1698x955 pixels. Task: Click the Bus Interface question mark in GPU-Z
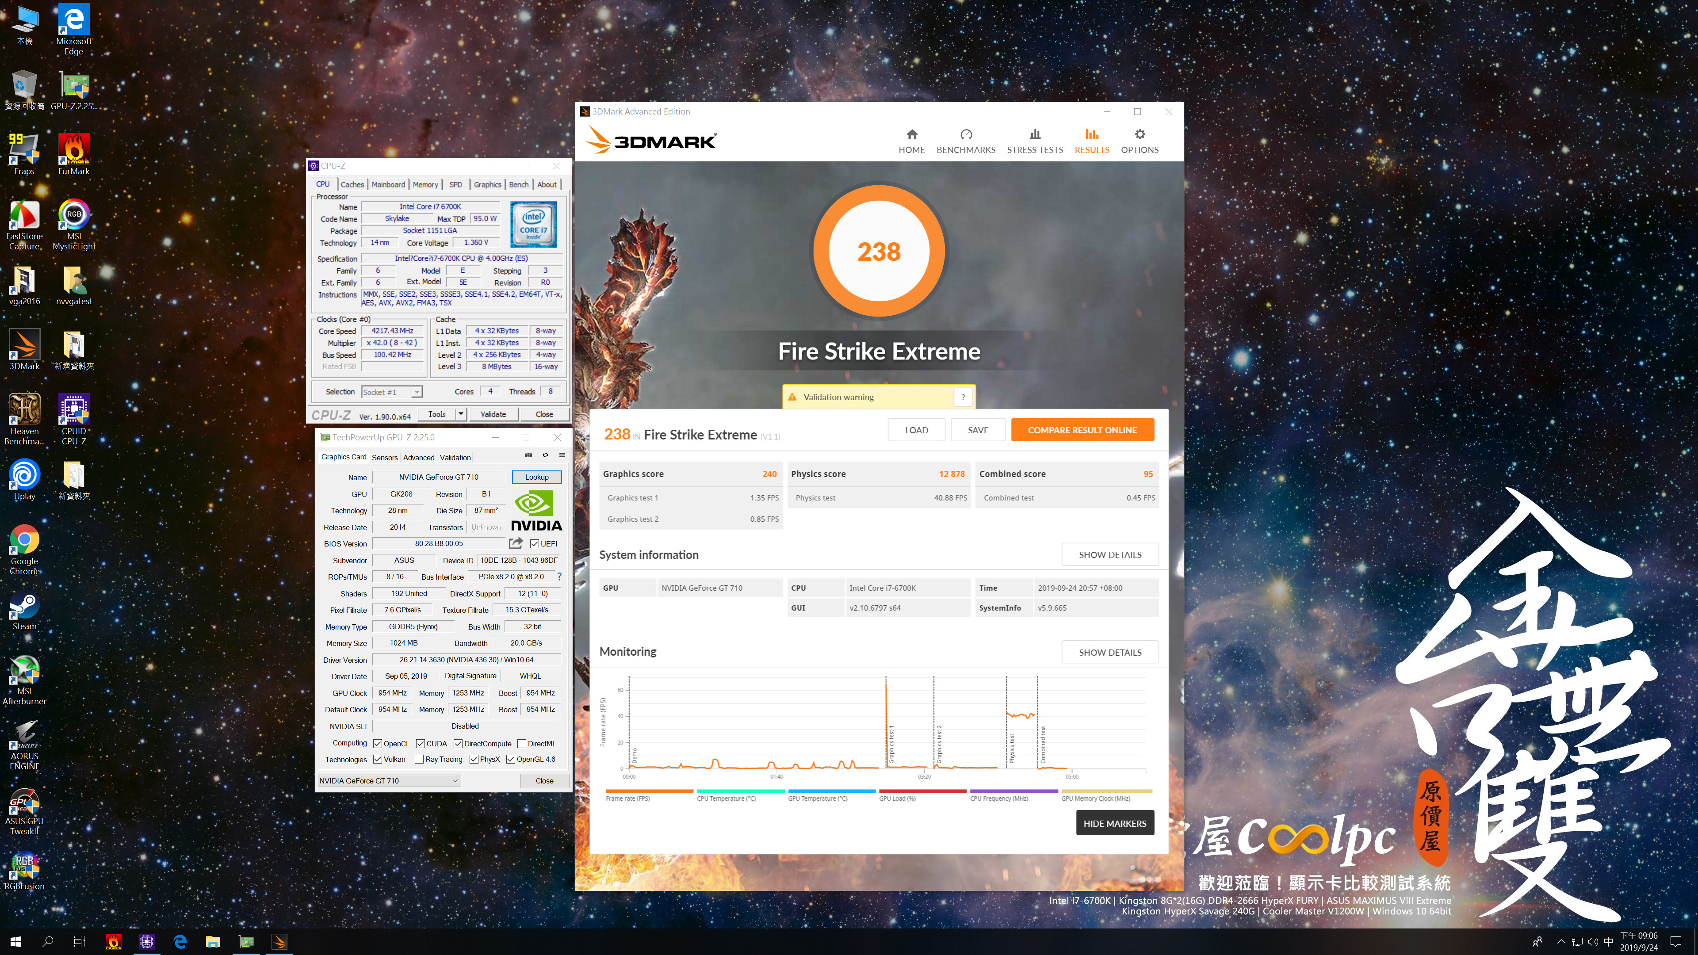pyautogui.click(x=559, y=577)
